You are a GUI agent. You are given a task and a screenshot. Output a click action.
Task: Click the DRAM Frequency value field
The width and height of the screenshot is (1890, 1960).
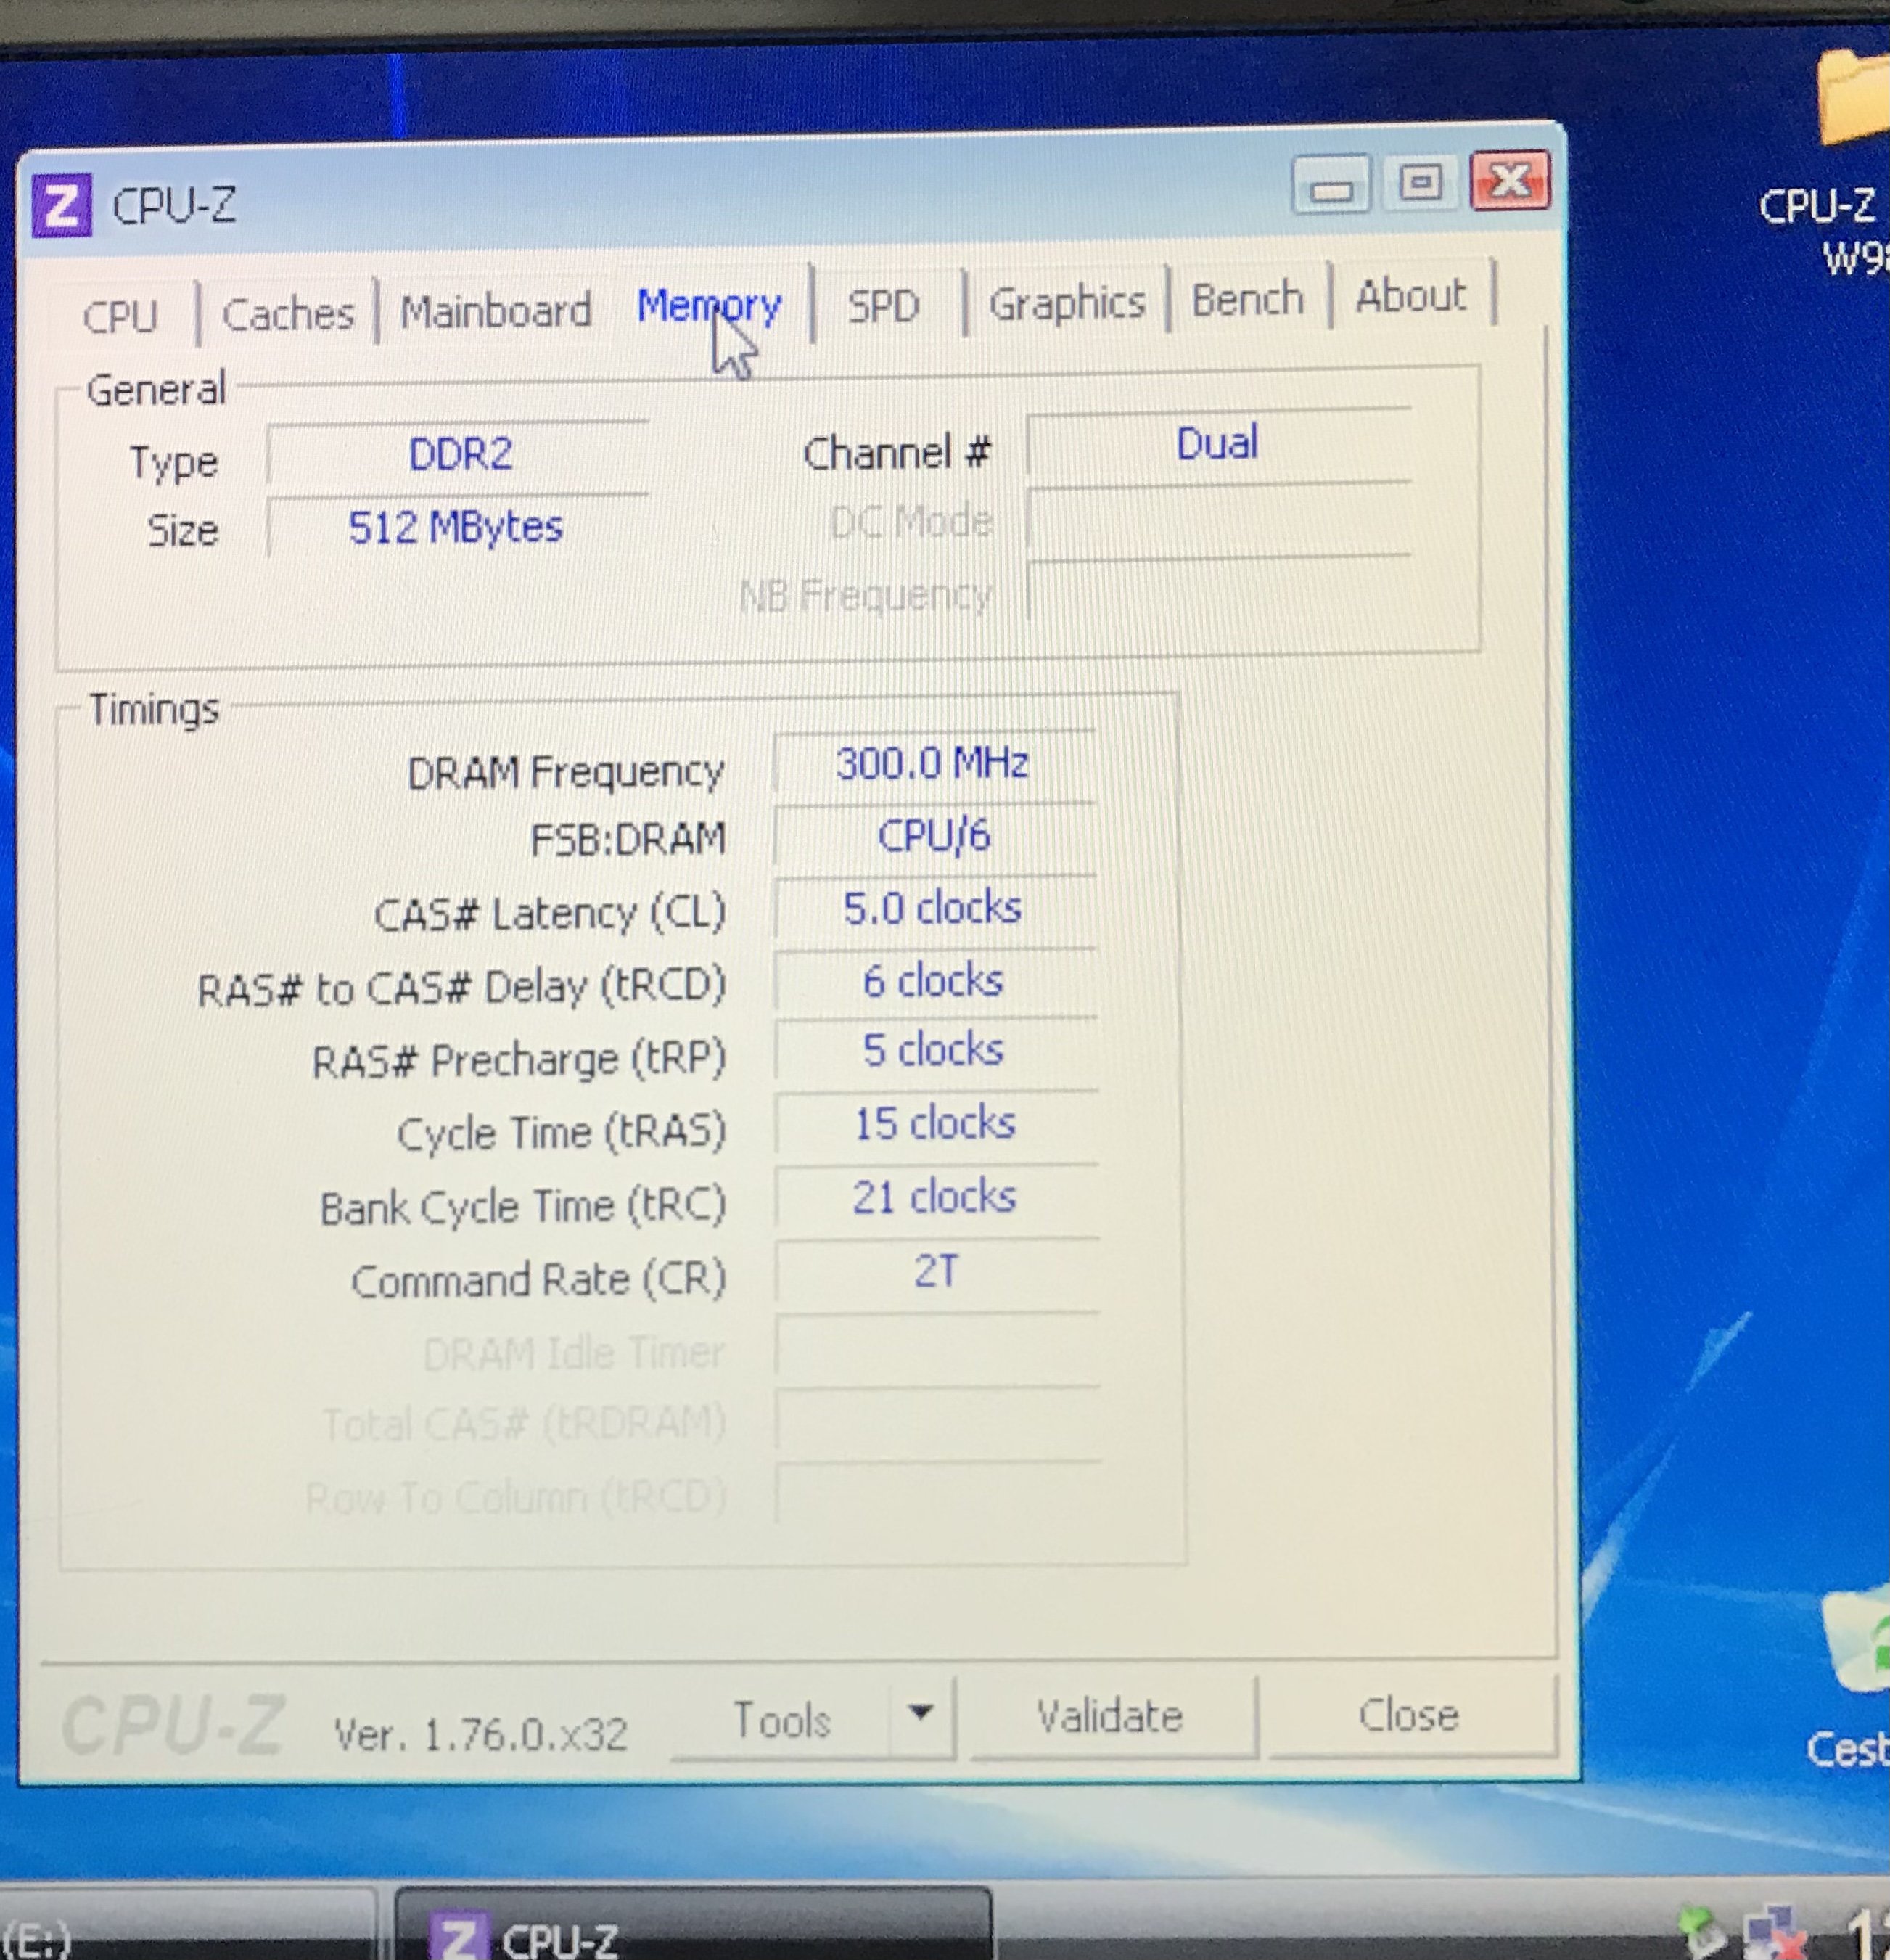coord(932,765)
